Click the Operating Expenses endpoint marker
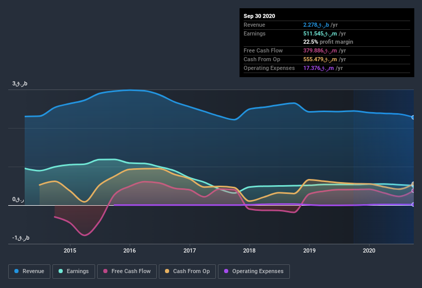This screenshot has height=288, width=422. 413,205
